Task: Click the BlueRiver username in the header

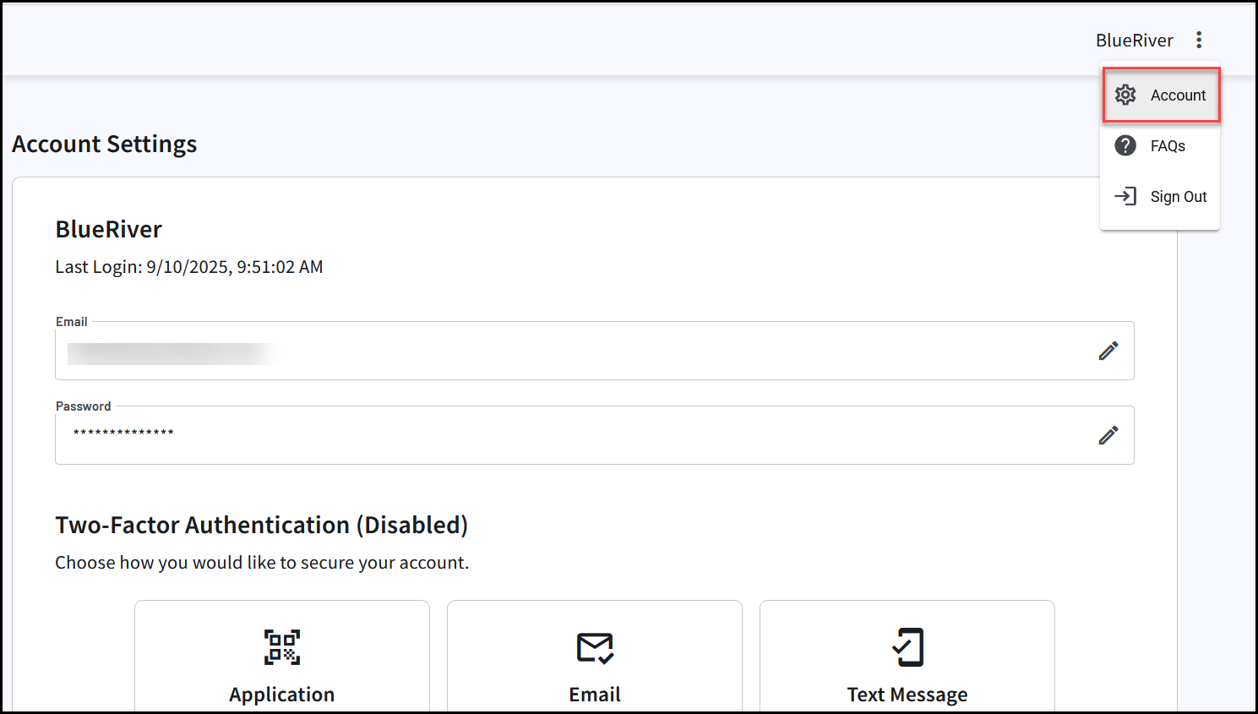Action: [x=1134, y=41]
